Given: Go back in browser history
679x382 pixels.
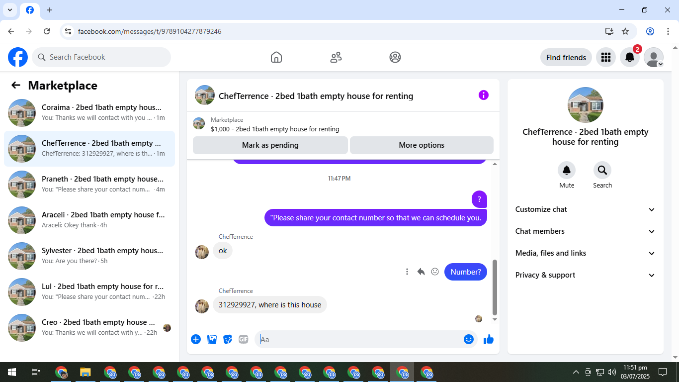Looking at the screenshot, I should (11, 31).
